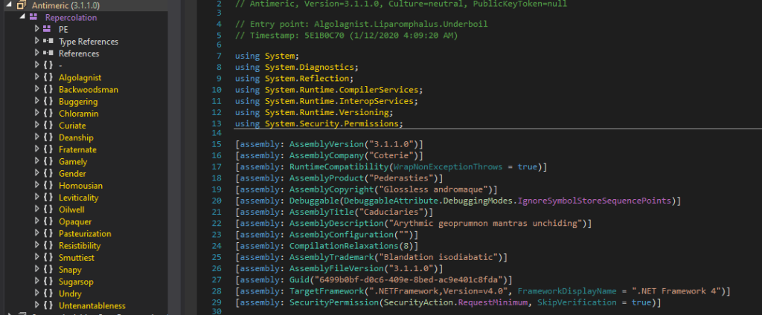Image resolution: width=762 pixels, height=315 pixels.
Task: Click the Gender namespace braces icon
Action: (48, 173)
